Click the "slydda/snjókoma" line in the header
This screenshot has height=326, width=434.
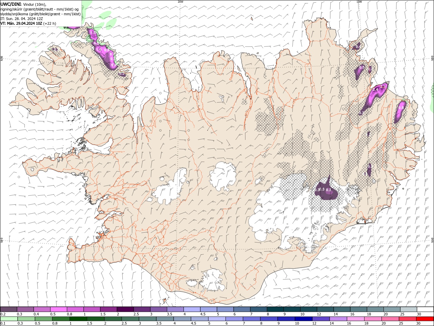41,14
